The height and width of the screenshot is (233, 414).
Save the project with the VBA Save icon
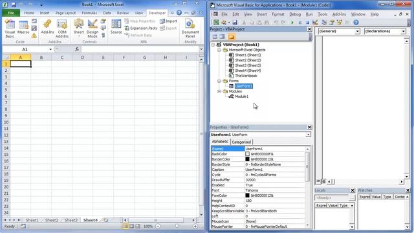pyautogui.click(x=234, y=23)
